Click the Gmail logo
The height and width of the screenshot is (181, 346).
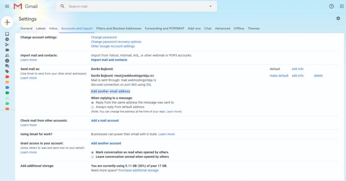(26, 6)
